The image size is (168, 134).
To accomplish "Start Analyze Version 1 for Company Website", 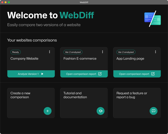I will click(31, 74).
